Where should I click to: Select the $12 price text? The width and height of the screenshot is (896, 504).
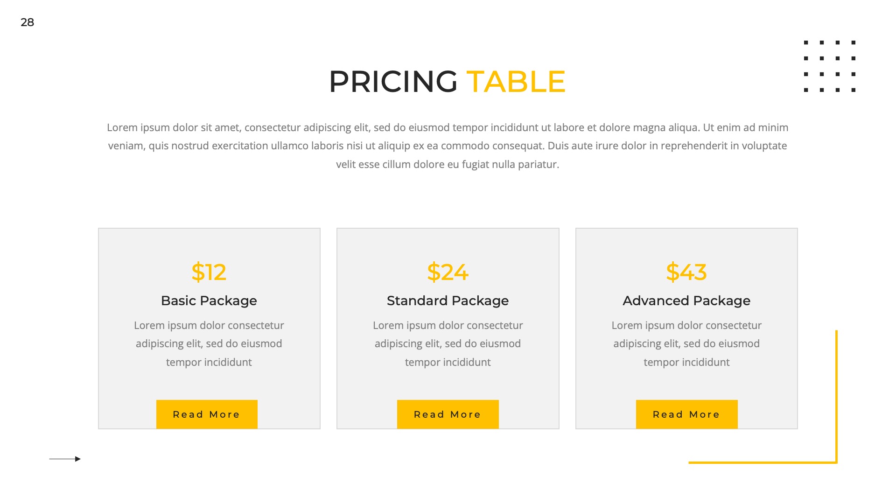tap(209, 272)
